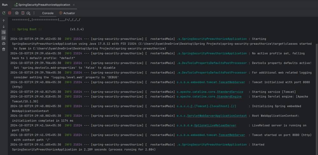The image size is (318, 155).
Task: Print the console output
Action: point(3,43)
